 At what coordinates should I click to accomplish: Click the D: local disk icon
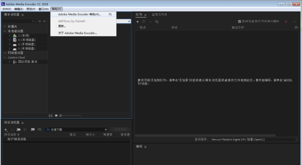pyautogui.click(x=15, y=40)
